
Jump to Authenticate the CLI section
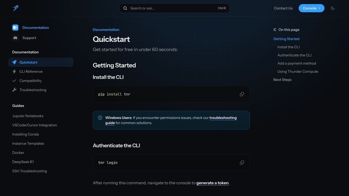tap(294, 55)
